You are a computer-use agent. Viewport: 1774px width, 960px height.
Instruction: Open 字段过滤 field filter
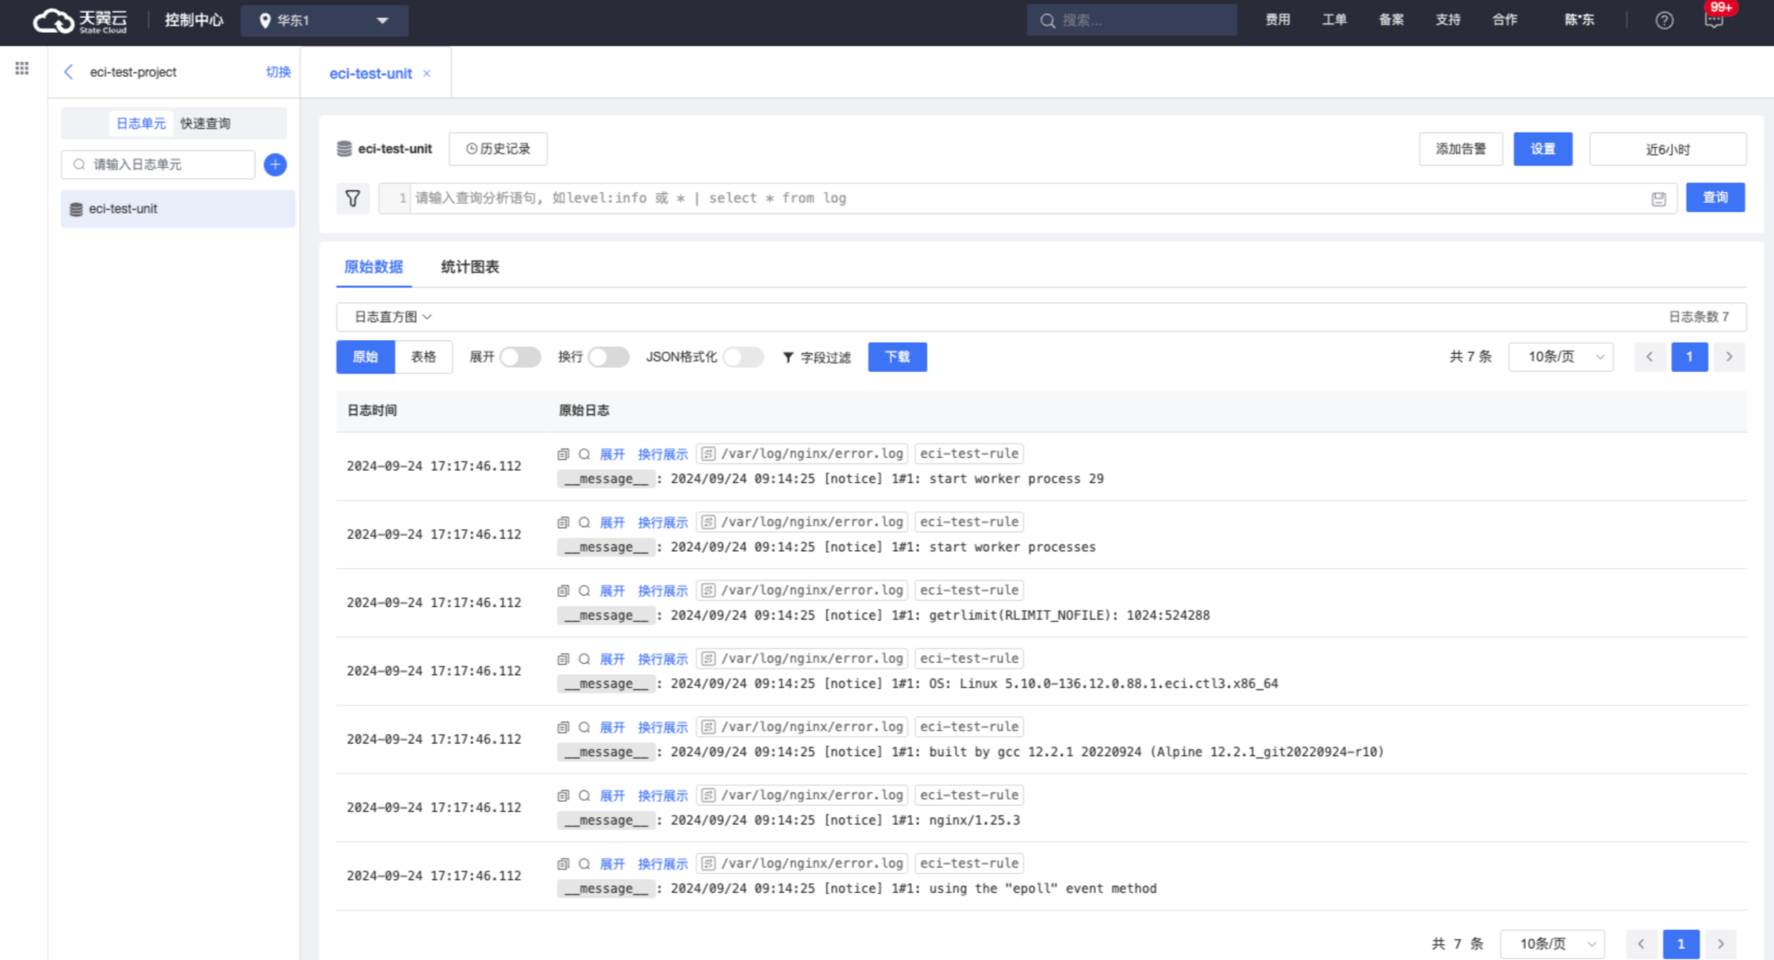816,357
